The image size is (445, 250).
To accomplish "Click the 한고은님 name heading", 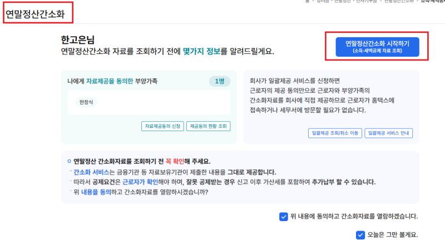I will 78,39.
